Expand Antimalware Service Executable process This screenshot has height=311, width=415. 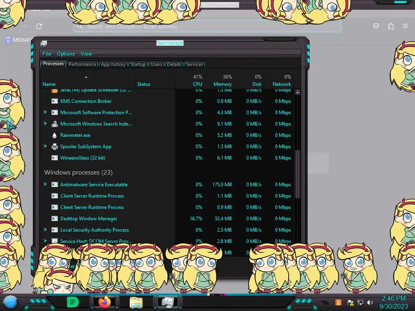point(45,184)
